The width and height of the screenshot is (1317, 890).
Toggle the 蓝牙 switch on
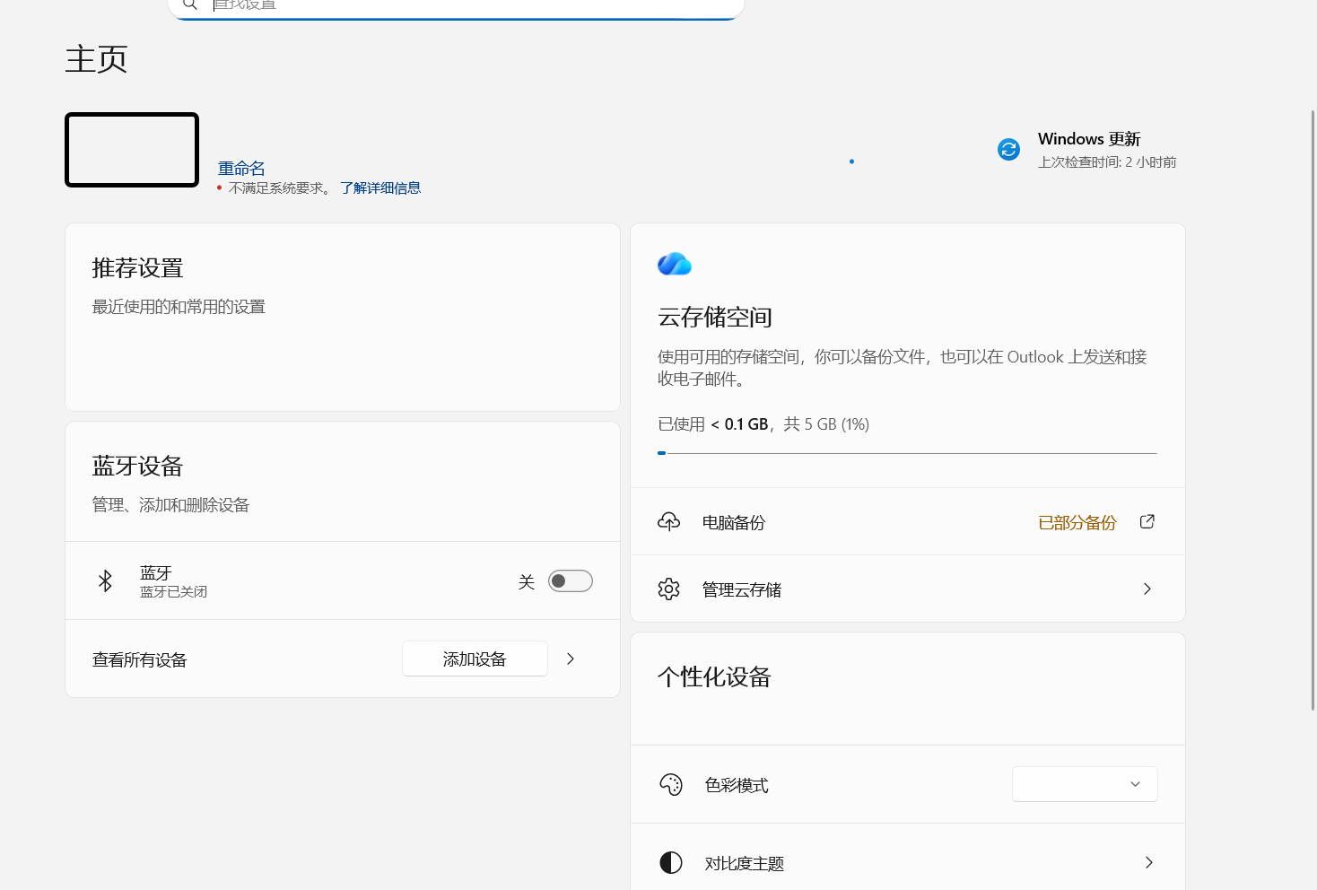coord(571,581)
